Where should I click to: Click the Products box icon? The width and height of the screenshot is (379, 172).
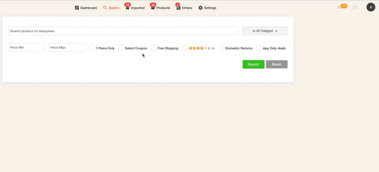(x=153, y=8)
